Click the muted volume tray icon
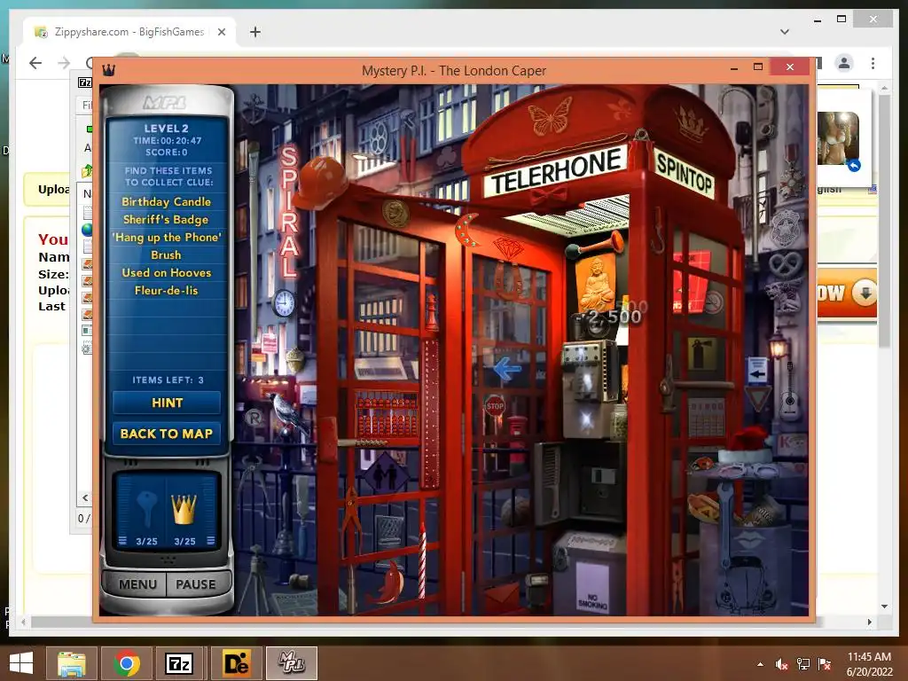 [781, 664]
